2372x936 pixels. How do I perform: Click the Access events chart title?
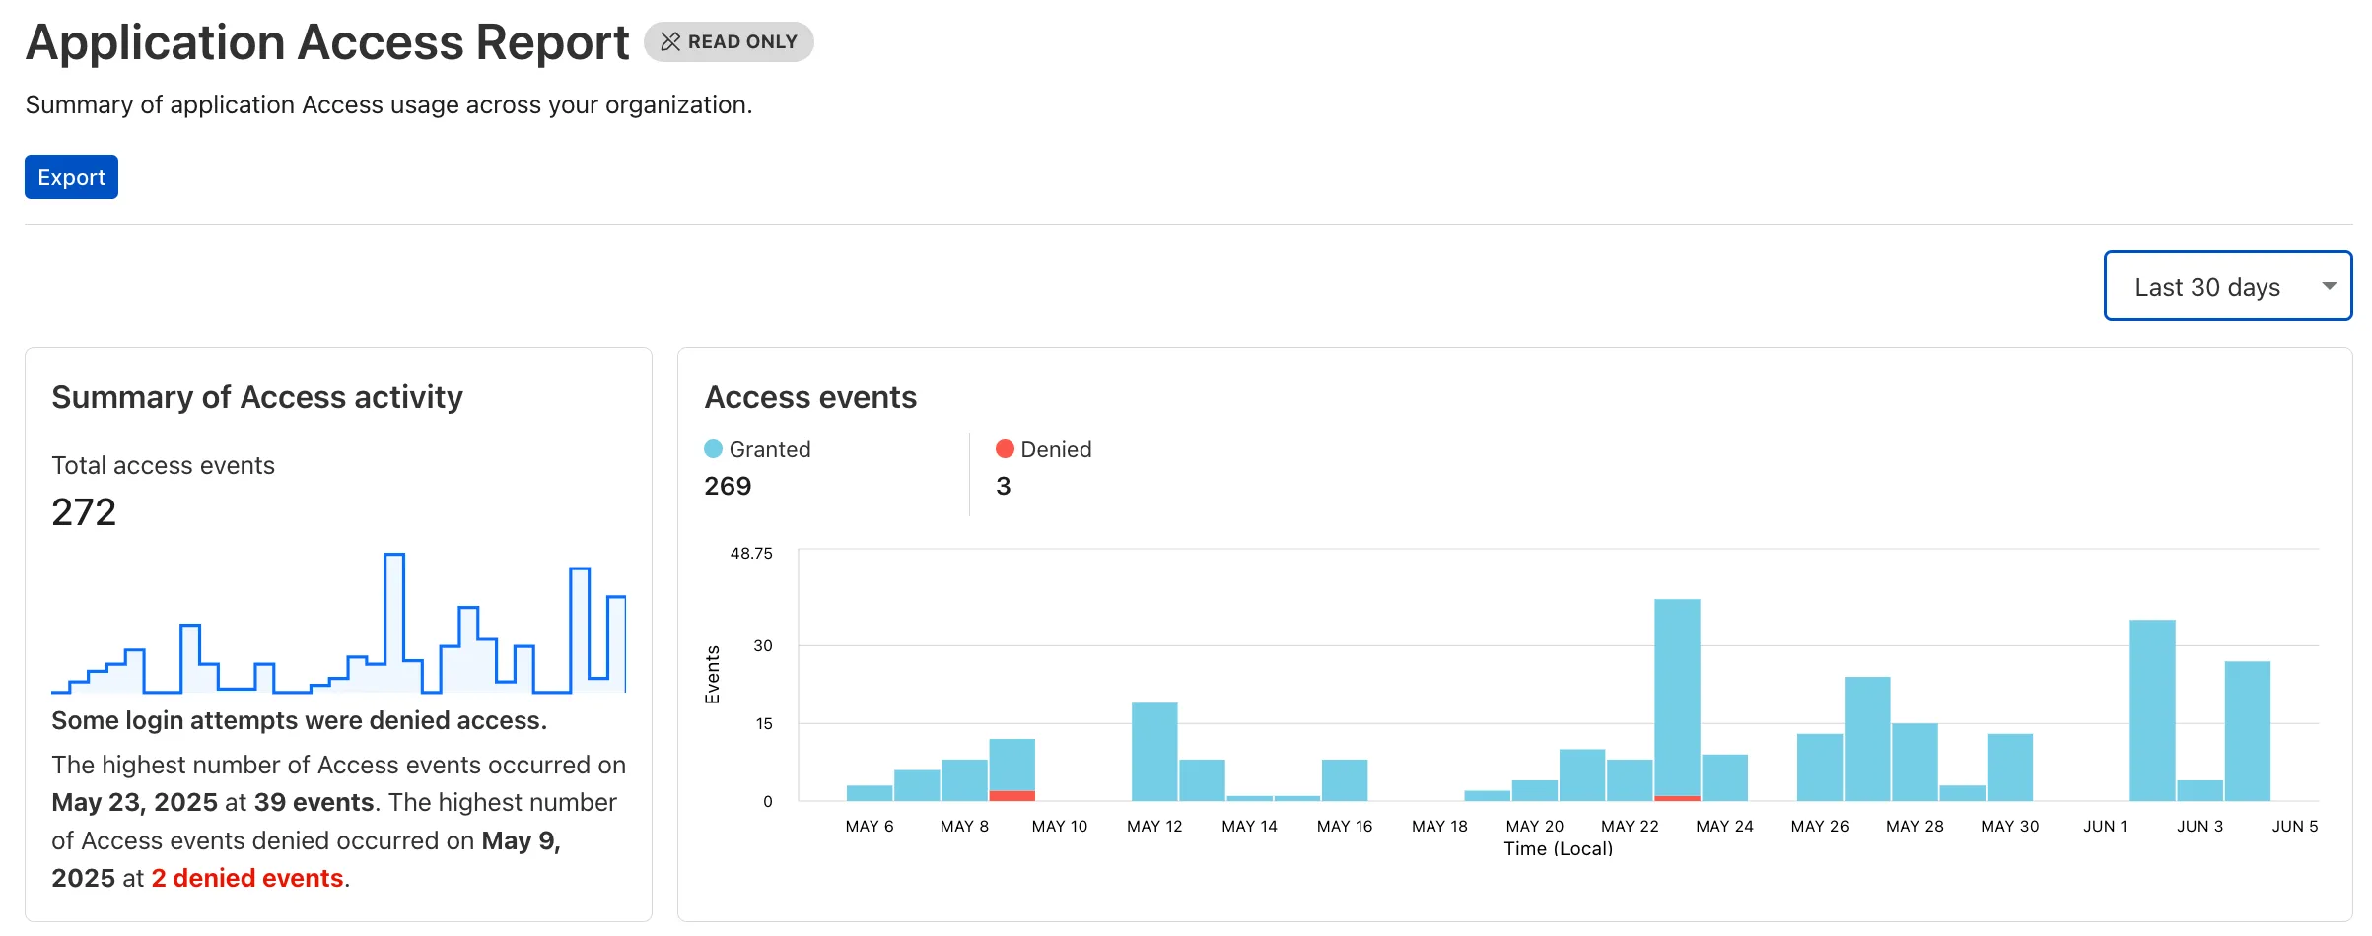[810, 397]
